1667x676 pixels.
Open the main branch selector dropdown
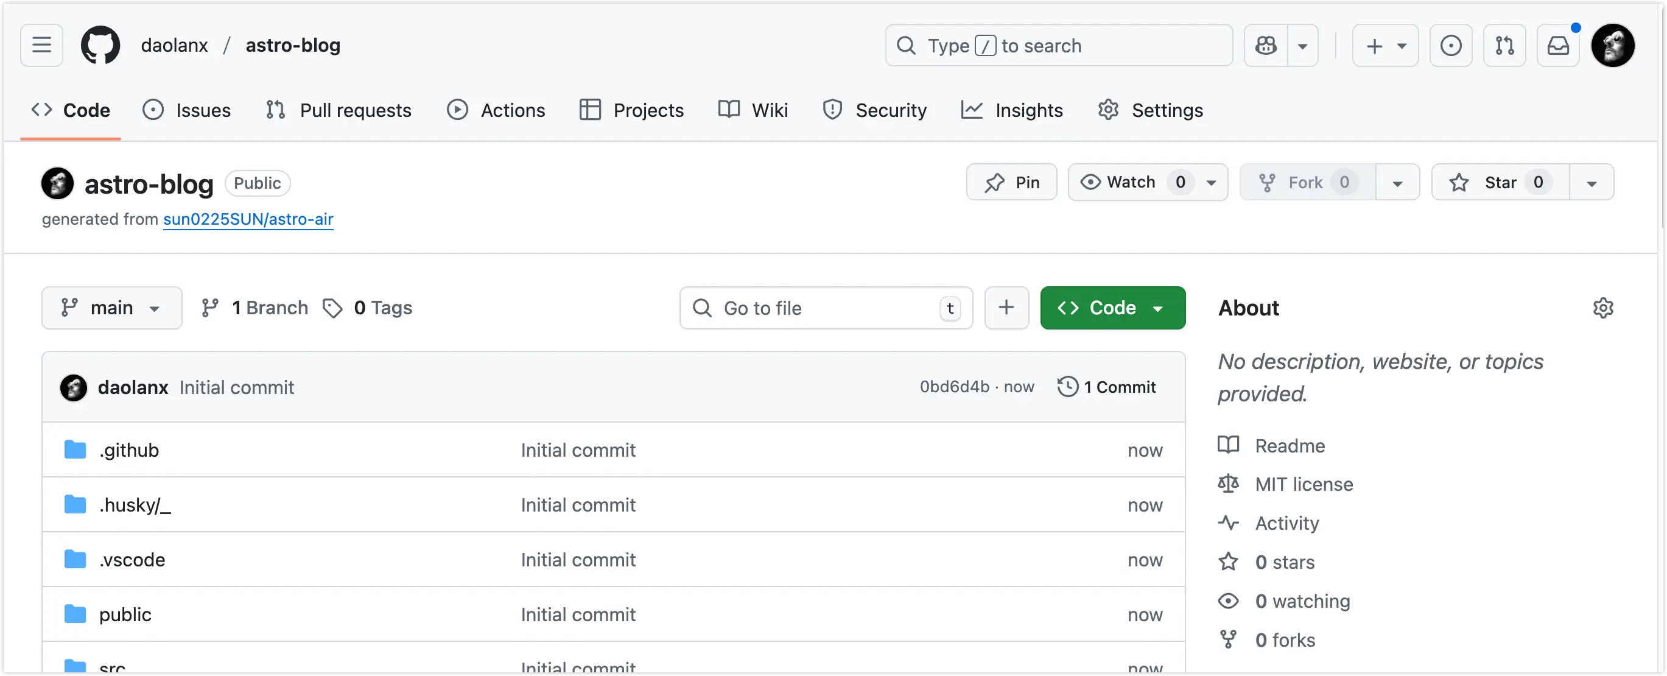[x=111, y=308]
